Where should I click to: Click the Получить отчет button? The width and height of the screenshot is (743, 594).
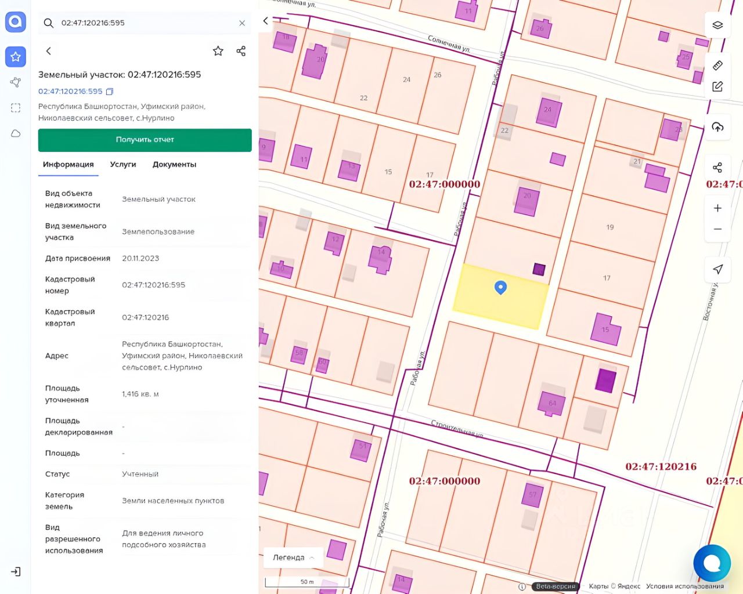(145, 140)
